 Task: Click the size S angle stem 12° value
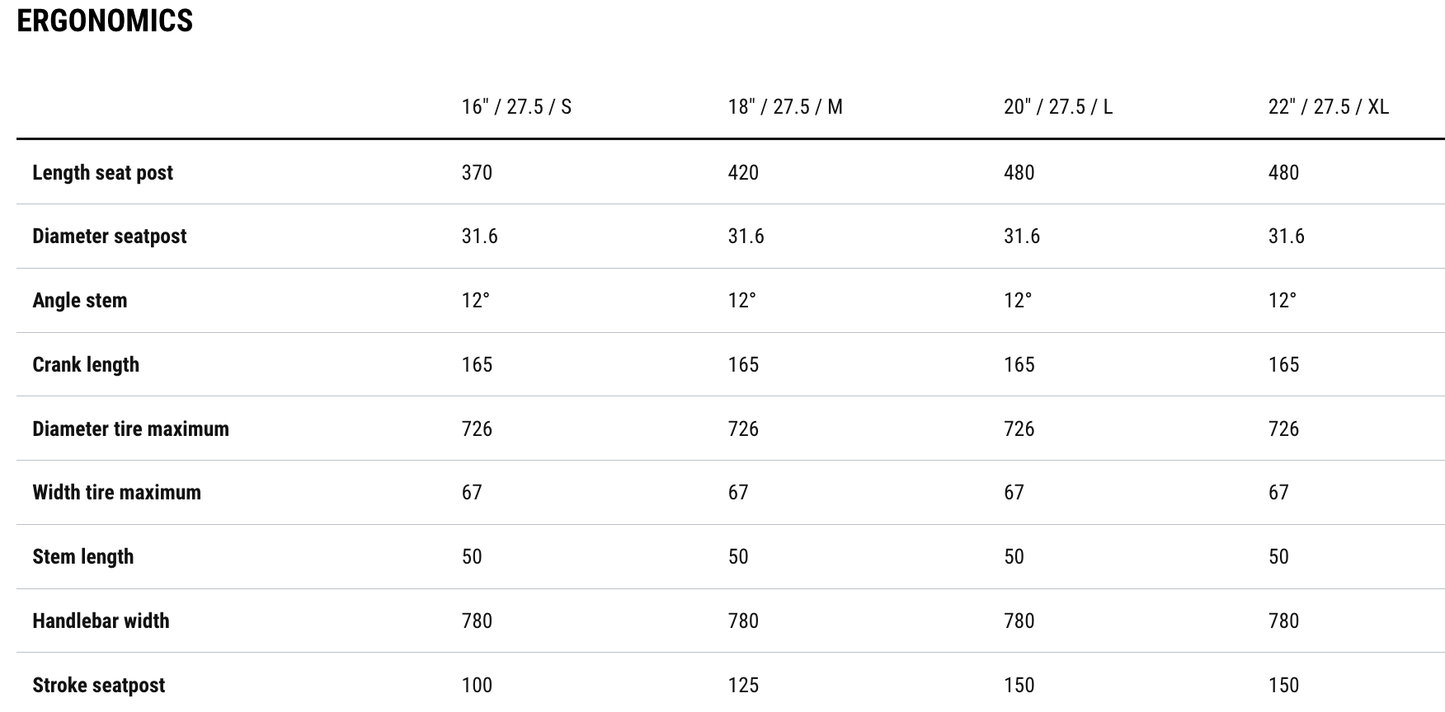tap(475, 301)
